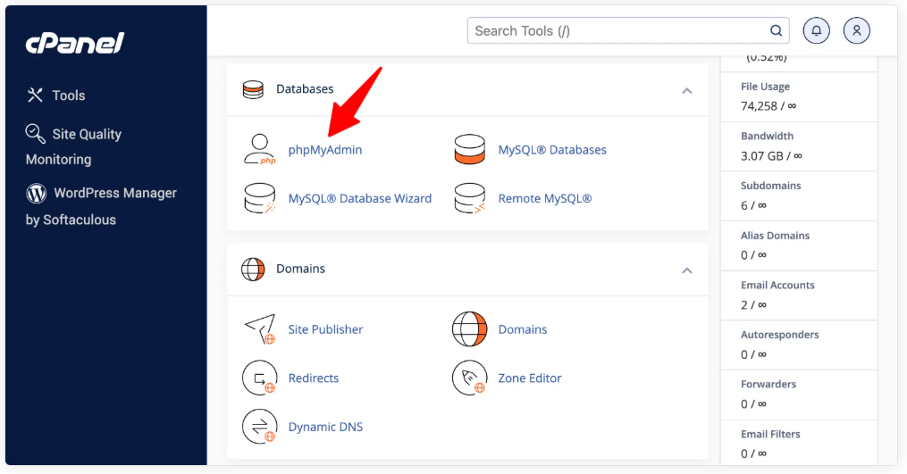
Task: Open the Site Publisher link
Action: (x=325, y=329)
